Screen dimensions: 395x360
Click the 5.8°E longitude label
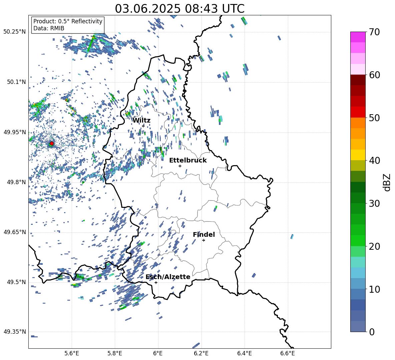[x=115, y=353]
